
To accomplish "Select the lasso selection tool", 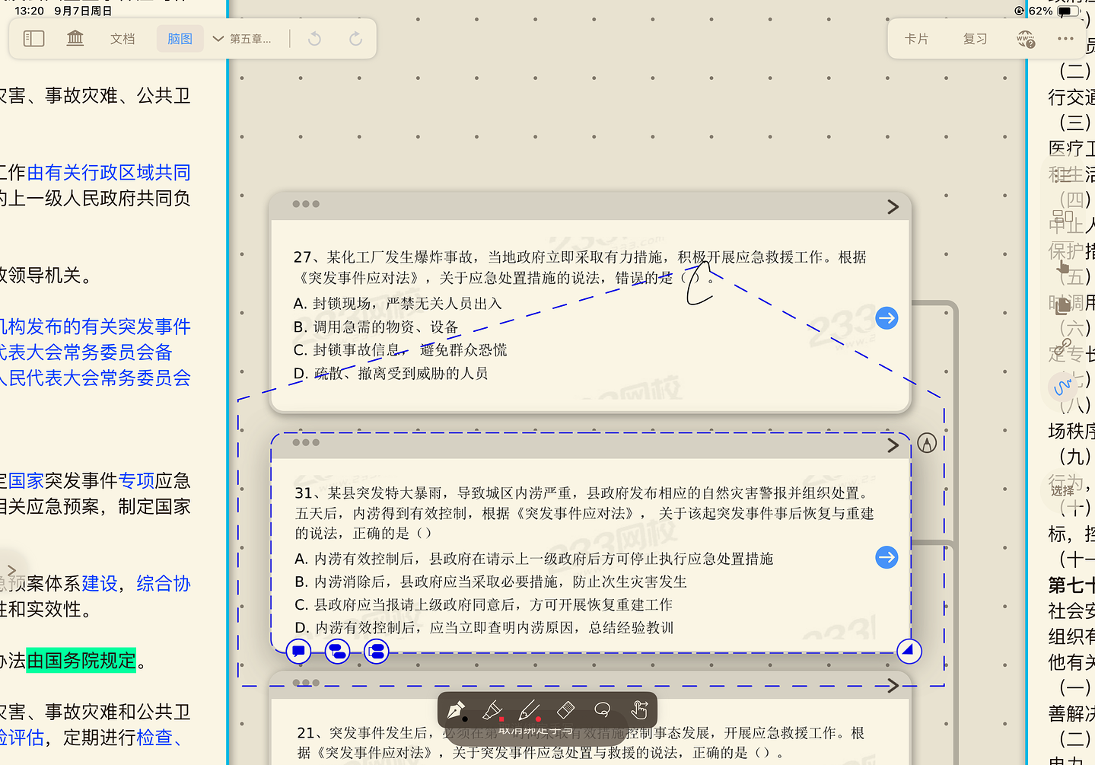I will [602, 710].
